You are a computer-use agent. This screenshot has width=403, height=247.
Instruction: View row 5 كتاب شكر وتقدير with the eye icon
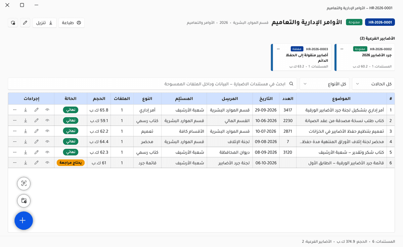coord(47,152)
